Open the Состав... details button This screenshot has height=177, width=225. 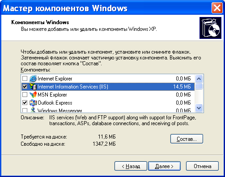pos(187,139)
